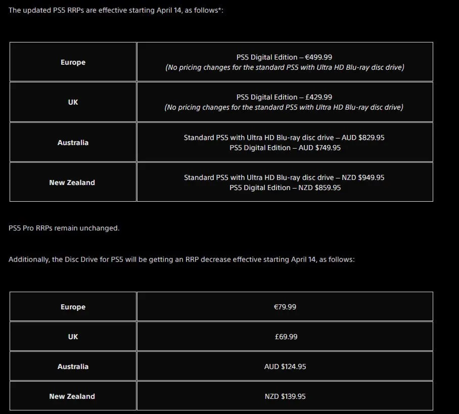459x414 pixels.
Task: Click Europe cell in disc drive table
Action: [x=73, y=306]
